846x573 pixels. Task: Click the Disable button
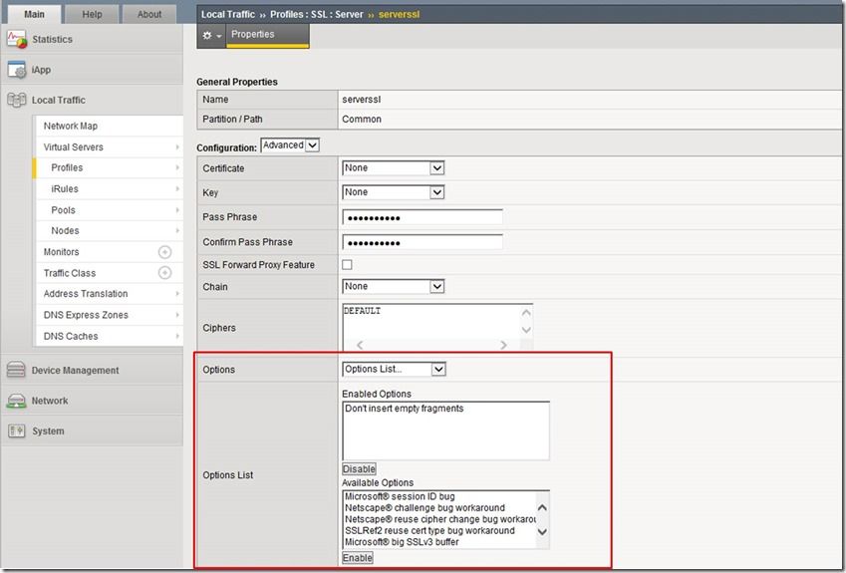click(x=360, y=469)
